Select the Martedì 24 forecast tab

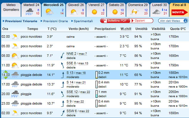click(x=31, y=10)
